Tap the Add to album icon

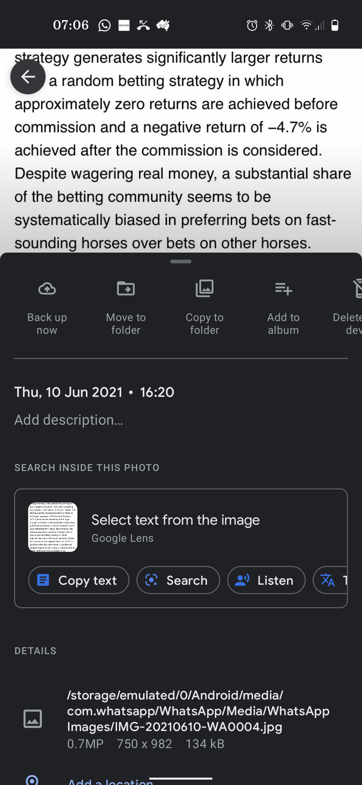coord(283,289)
